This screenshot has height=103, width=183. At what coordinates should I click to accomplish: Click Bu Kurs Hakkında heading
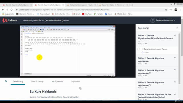tap(43, 92)
